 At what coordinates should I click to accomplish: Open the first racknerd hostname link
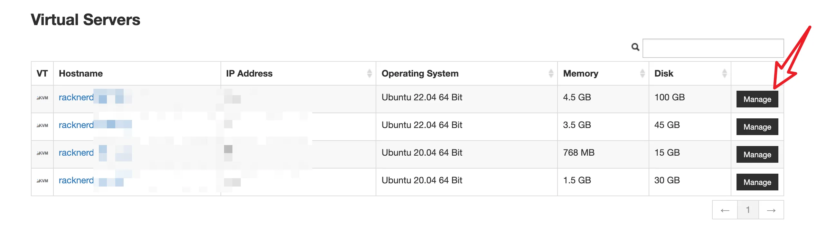(x=76, y=97)
